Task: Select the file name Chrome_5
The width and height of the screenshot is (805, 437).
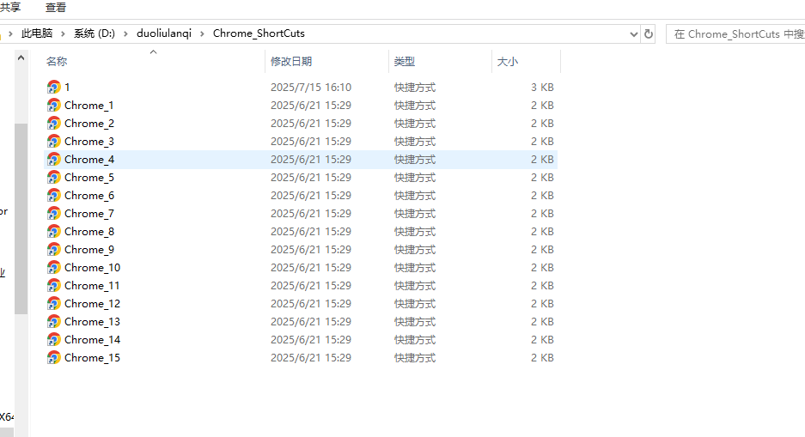Action: (89, 178)
